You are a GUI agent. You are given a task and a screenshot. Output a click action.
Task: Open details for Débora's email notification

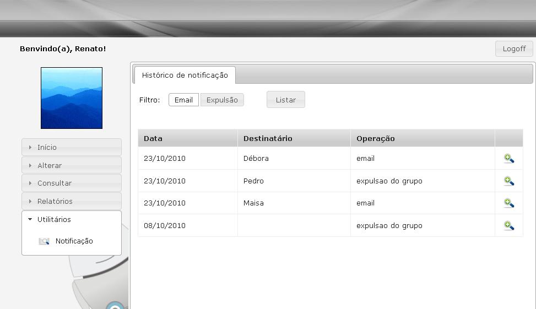509,158
